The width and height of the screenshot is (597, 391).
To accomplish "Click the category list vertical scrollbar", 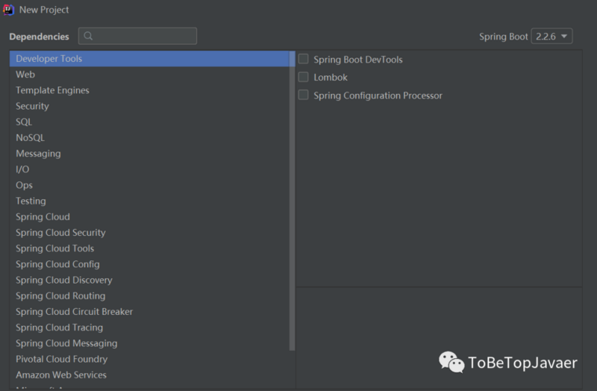I will click(292, 201).
